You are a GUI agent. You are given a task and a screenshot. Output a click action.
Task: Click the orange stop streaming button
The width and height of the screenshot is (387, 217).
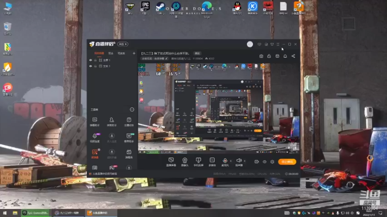[287, 162]
